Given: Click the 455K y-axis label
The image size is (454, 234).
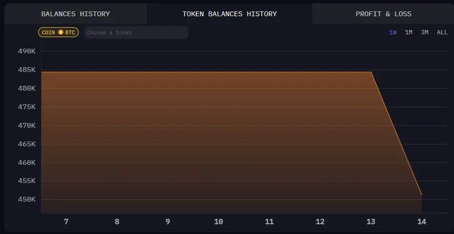Looking at the screenshot, I should (27, 181).
